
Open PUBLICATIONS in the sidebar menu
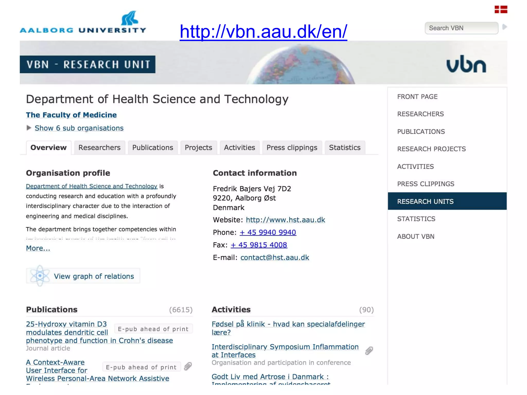421,131
